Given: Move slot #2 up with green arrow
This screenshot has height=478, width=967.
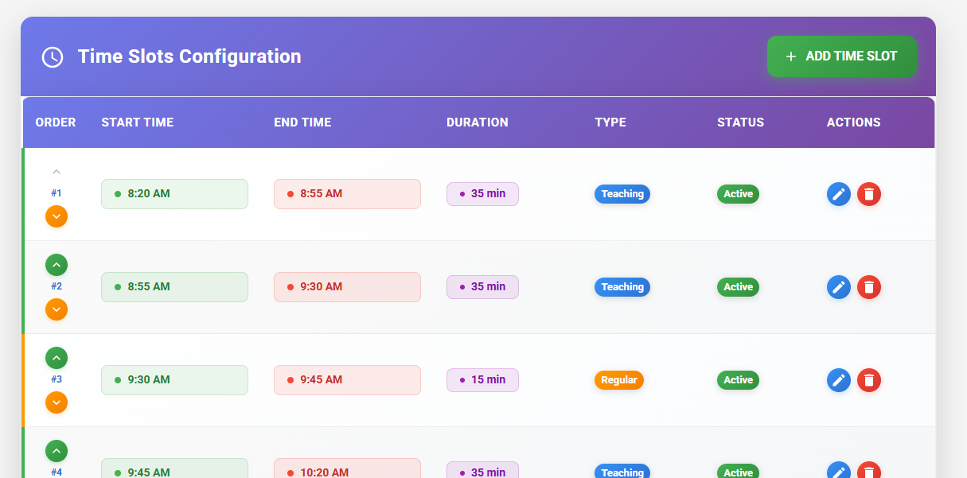Looking at the screenshot, I should [x=56, y=265].
